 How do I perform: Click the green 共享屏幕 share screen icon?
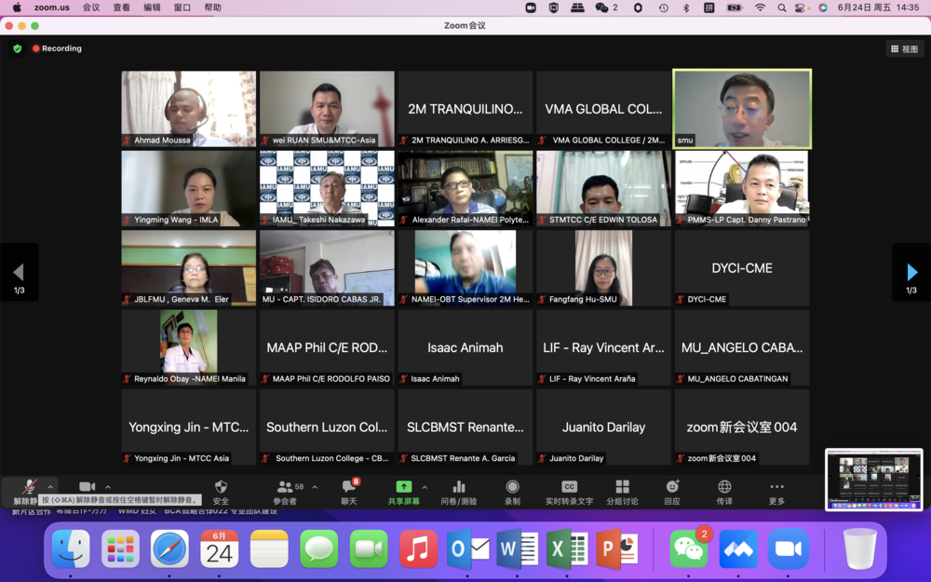[403, 487]
